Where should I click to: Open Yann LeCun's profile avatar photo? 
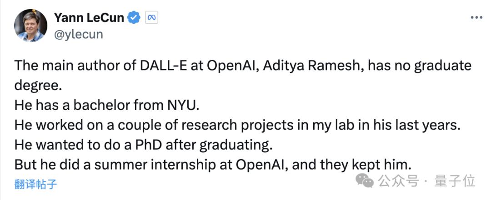click(x=31, y=25)
